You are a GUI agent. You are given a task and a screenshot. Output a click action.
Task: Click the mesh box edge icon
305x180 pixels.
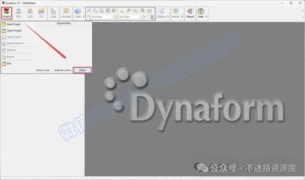pyautogui.click(x=116, y=17)
